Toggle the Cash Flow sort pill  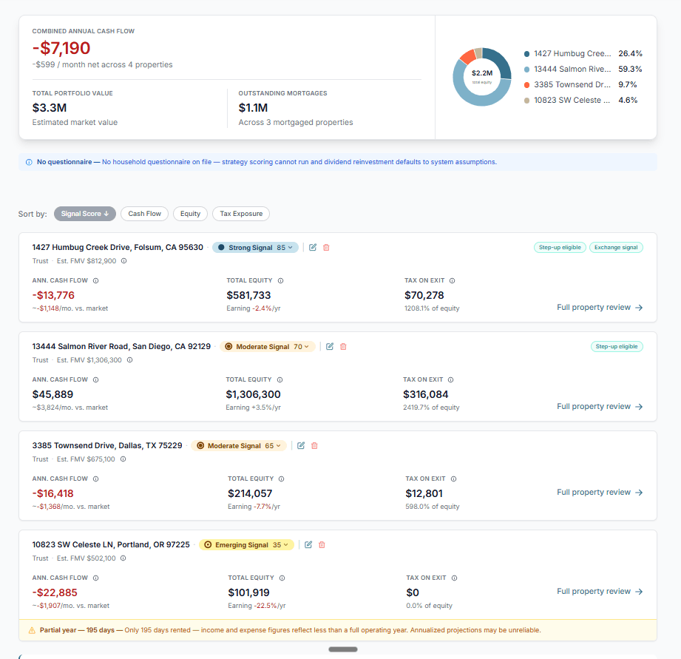click(x=144, y=214)
